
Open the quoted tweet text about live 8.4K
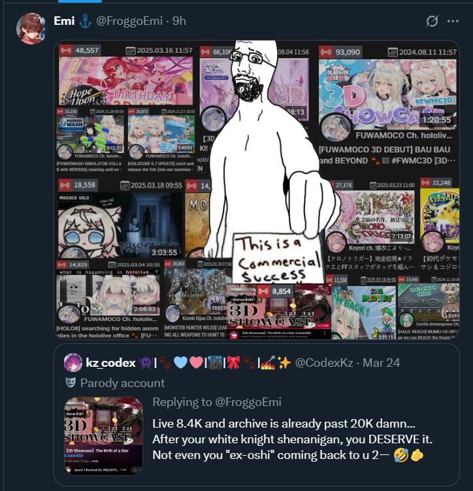292,439
